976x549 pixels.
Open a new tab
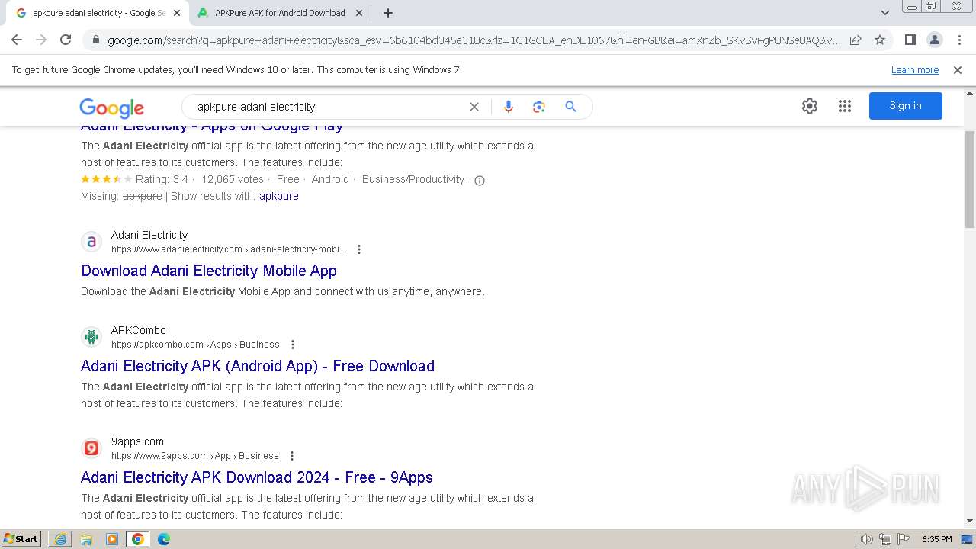click(388, 13)
